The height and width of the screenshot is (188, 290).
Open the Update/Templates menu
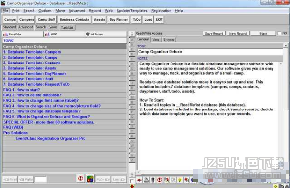coord(132,11)
